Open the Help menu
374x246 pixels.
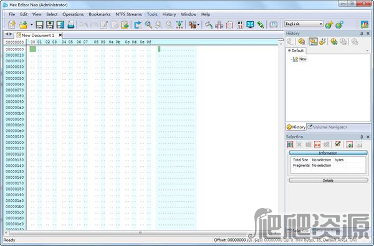206,14
